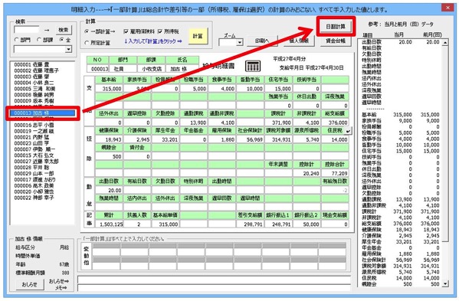Click the おしらせ button

[x=30, y=284]
